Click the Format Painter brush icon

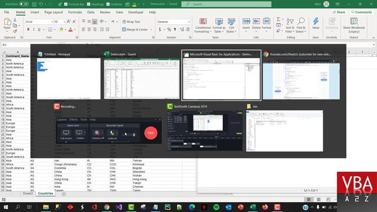coord(15,31)
